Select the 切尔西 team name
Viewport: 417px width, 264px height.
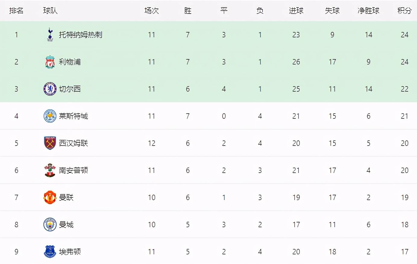pyautogui.click(x=70, y=89)
